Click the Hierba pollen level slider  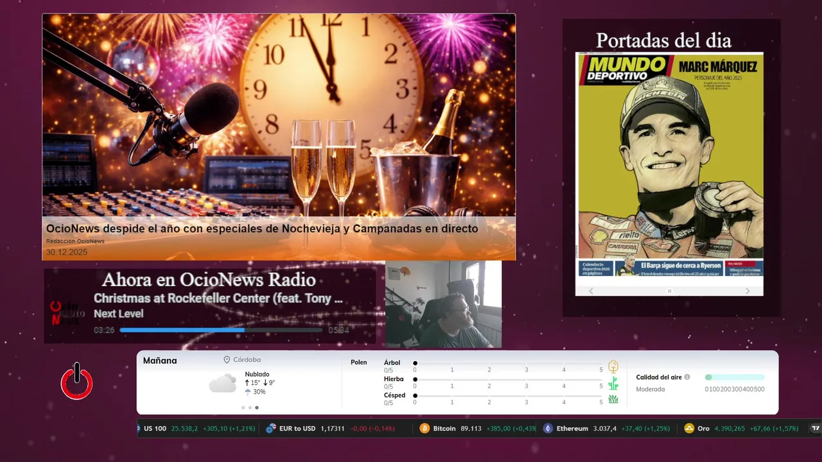coord(508,380)
